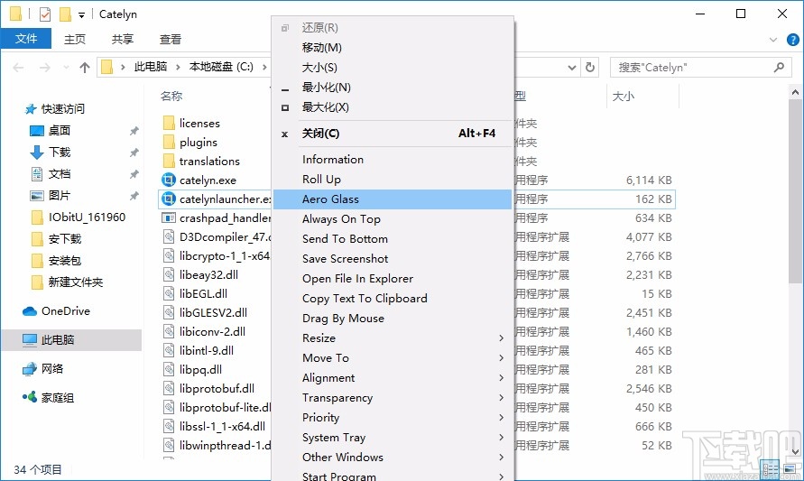Click the New Folder quick access toolbar icon

65,14
